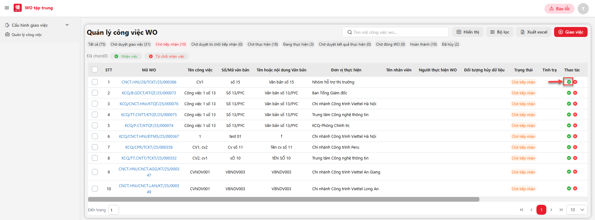This screenshot has width=595, height=220.
Task: Reject WO KCQ/CPR/TCKT/25/000358 red X icon
Action: pyautogui.click(x=575, y=147)
